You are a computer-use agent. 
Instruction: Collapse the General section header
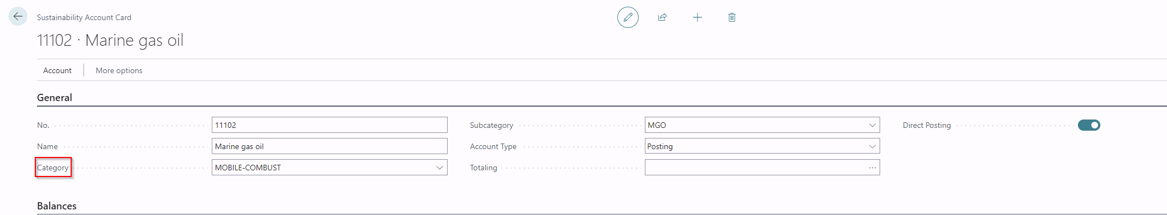coord(54,98)
